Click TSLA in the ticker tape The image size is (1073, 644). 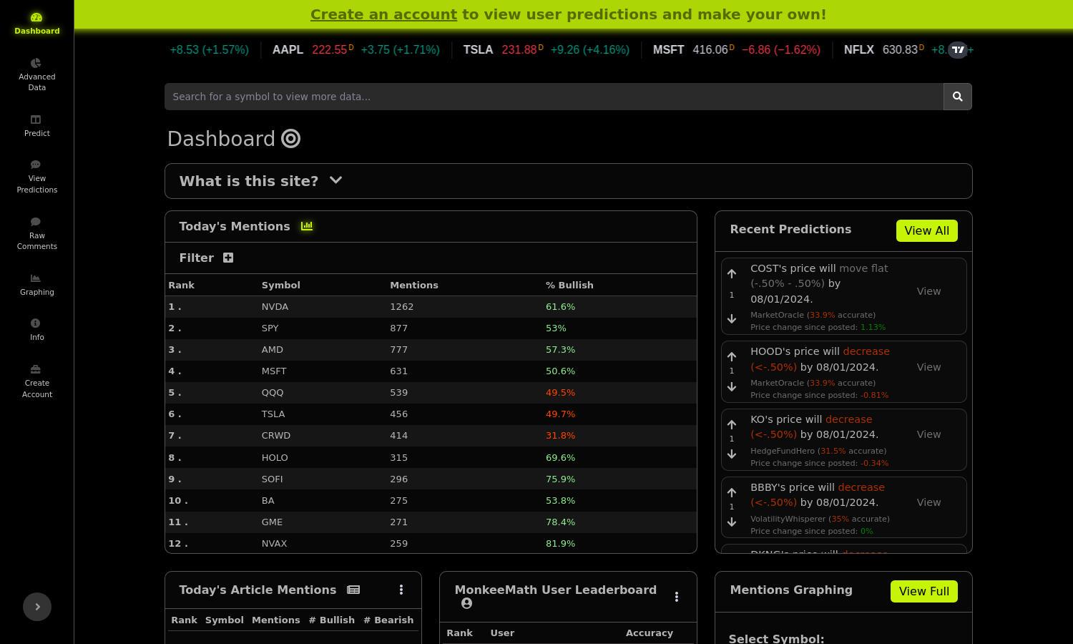tap(478, 49)
